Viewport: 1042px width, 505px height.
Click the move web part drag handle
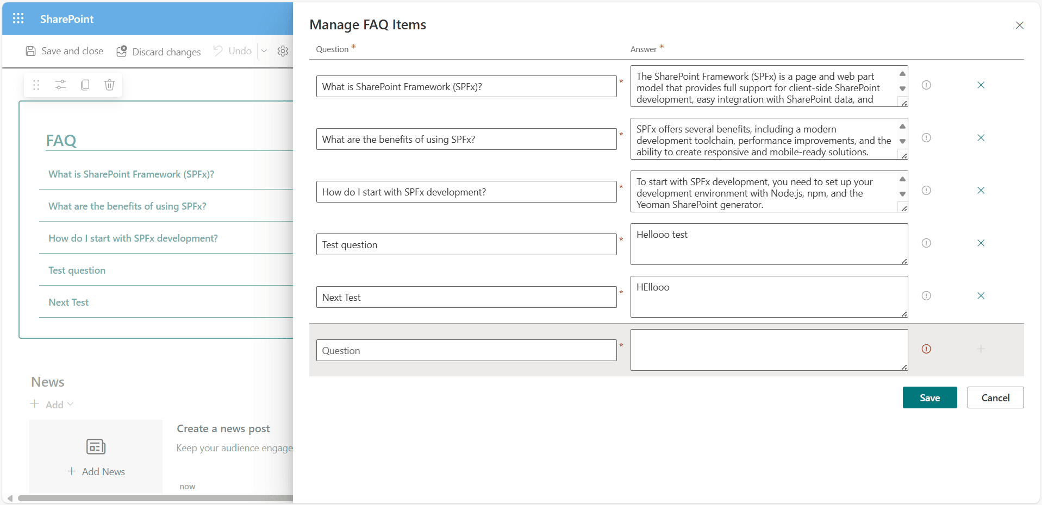(x=36, y=85)
